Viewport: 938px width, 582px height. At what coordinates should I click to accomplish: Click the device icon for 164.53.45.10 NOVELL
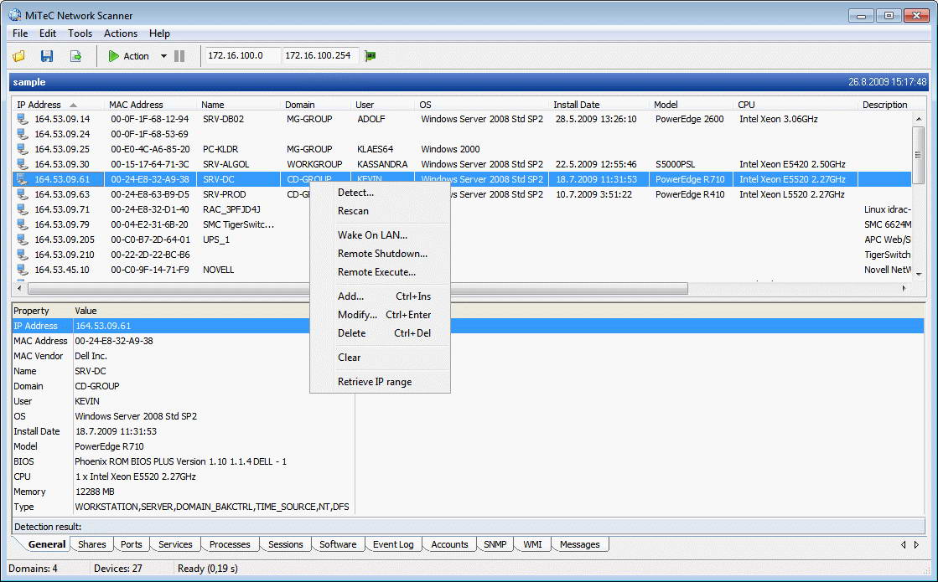pyautogui.click(x=23, y=270)
